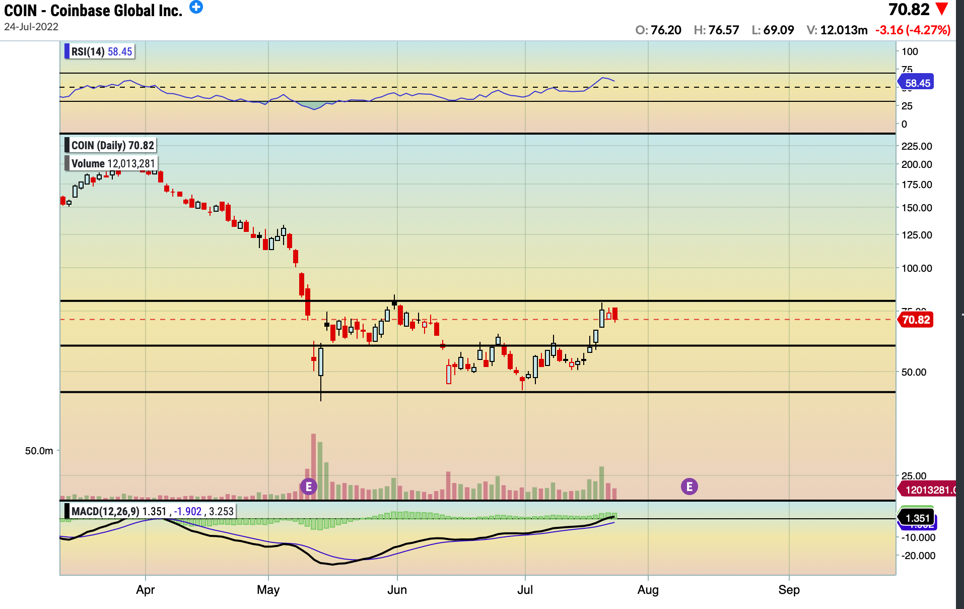964x609 pixels.
Task: Select the RSI(14) indicator label
Action: tap(100, 51)
